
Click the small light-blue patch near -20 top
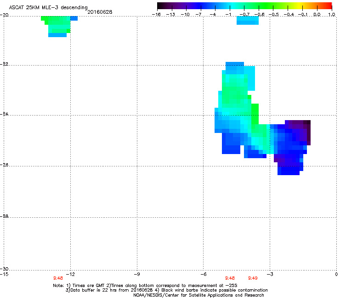click(248, 20)
